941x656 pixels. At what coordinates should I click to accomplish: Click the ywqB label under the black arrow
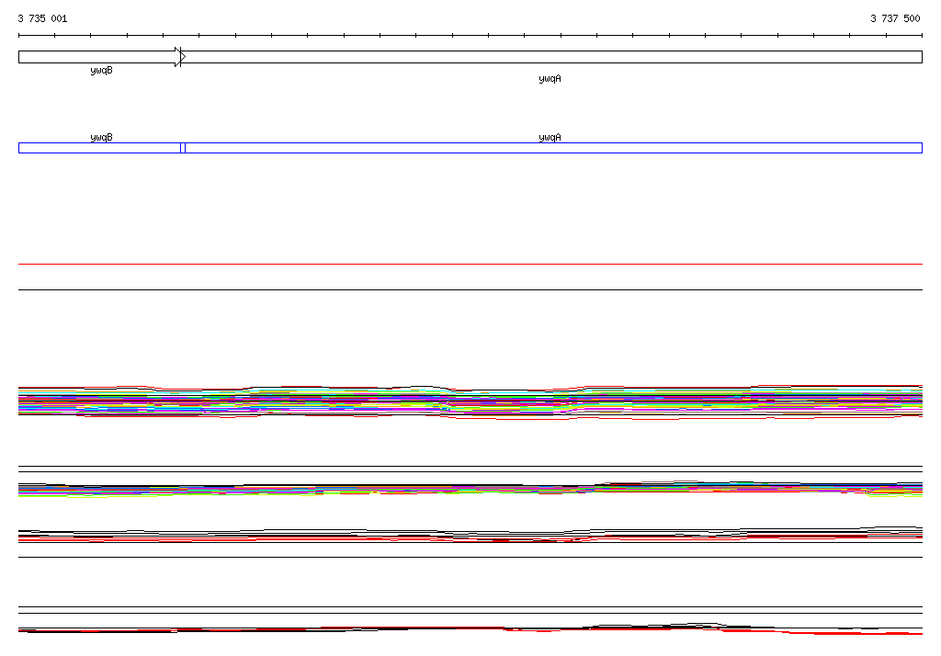tap(101, 71)
